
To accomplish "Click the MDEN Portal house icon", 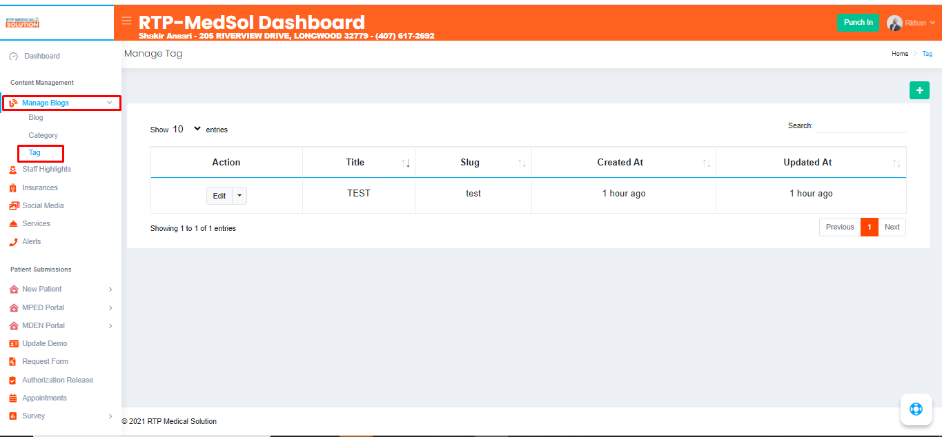I will 14,325.
